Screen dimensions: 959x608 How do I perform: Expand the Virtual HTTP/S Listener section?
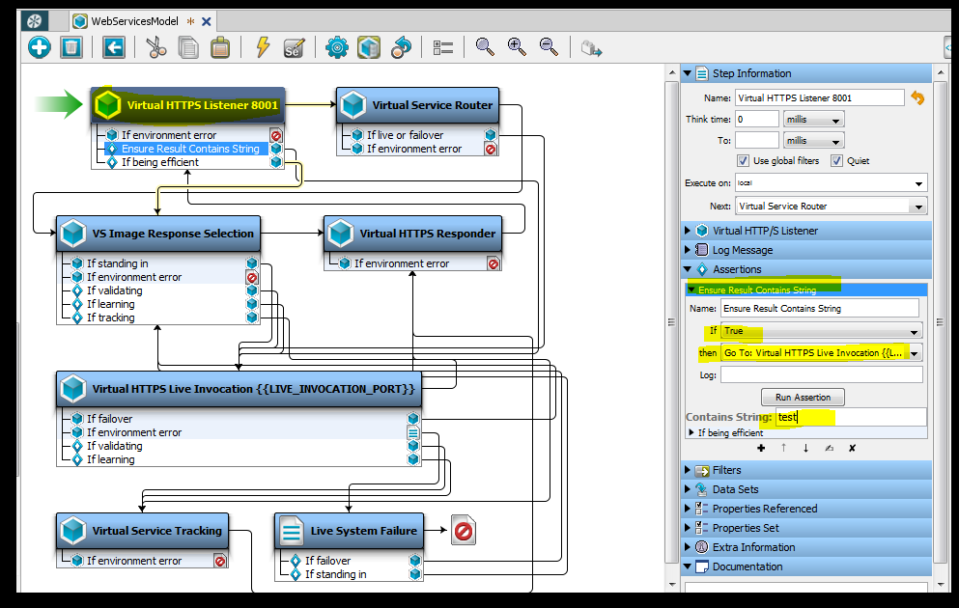(689, 231)
